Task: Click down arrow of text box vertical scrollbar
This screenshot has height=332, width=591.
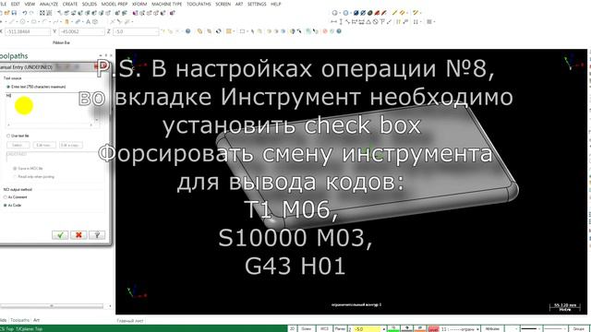Action: (x=97, y=120)
